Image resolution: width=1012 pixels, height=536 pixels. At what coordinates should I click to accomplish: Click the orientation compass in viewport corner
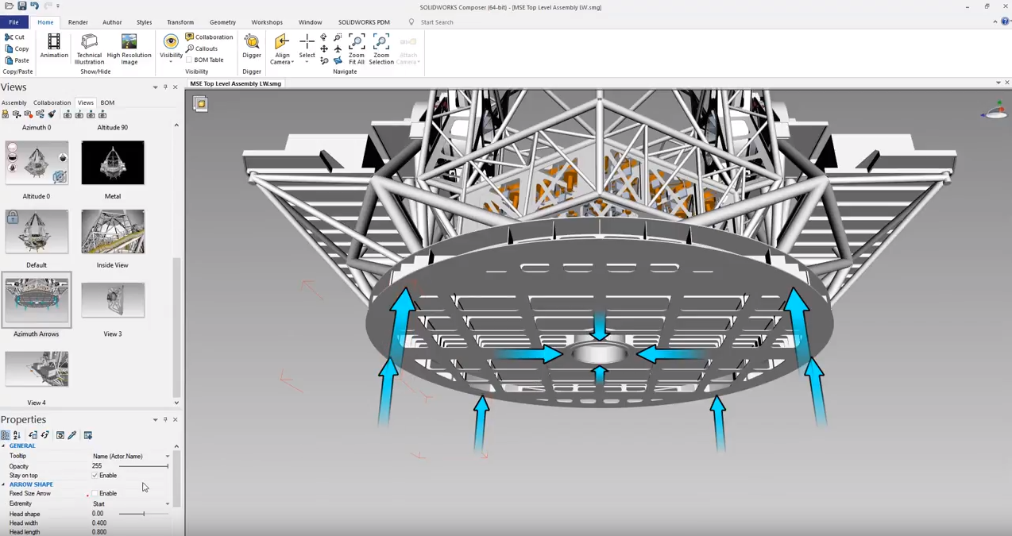(994, 110)
